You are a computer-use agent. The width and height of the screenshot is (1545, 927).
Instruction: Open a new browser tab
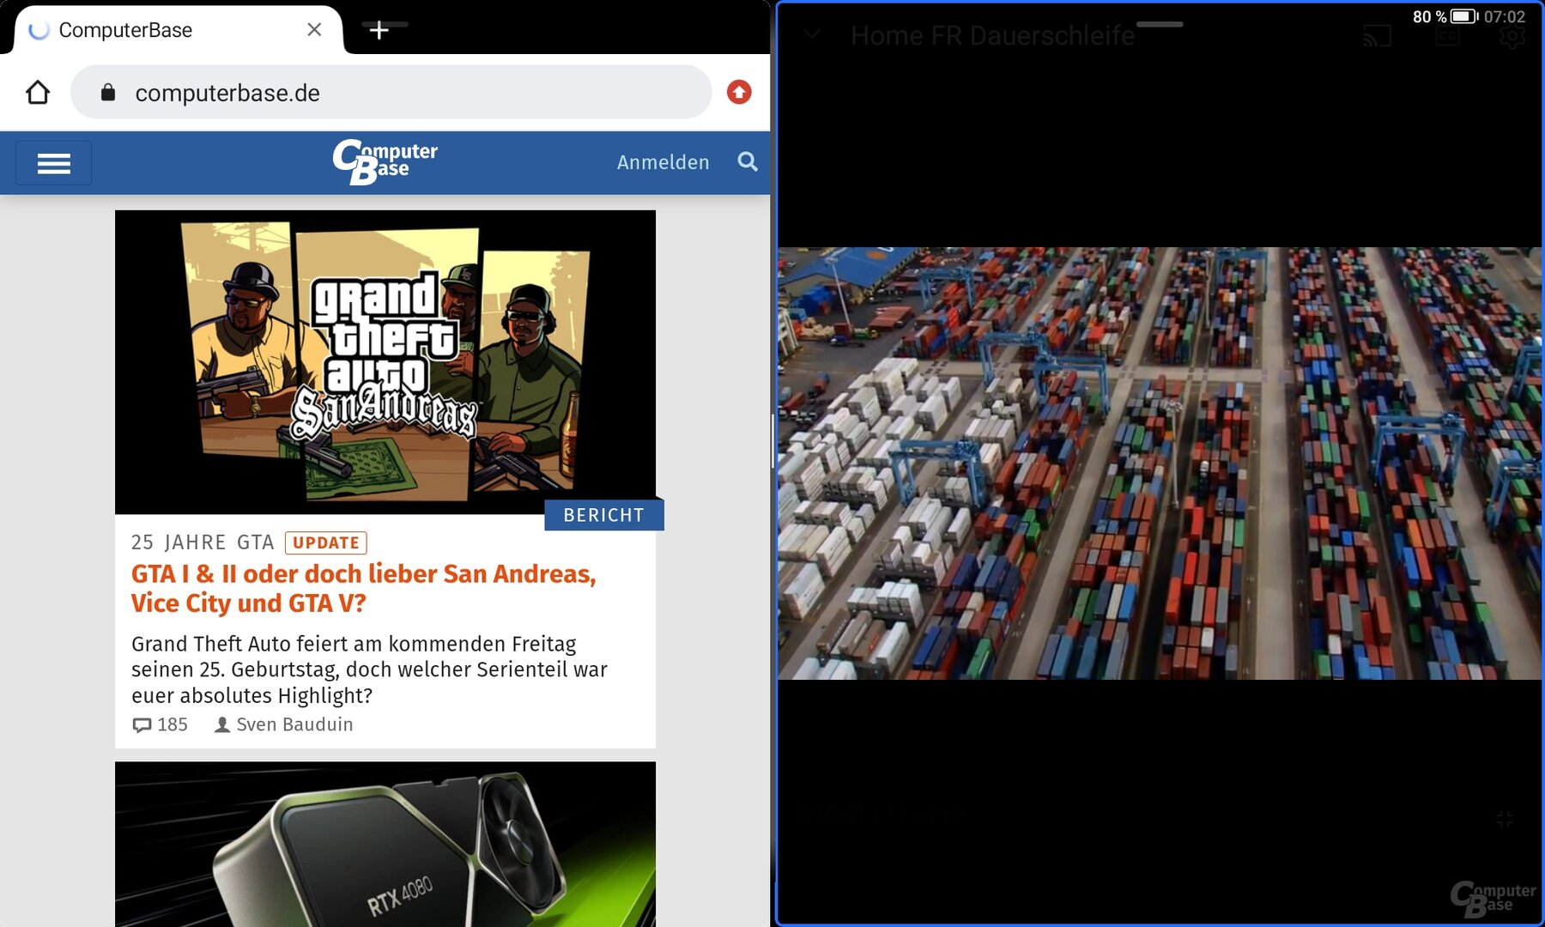[x=379, y=30]
